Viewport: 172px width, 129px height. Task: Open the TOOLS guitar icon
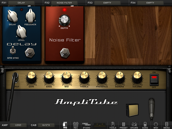click(113, 125)
